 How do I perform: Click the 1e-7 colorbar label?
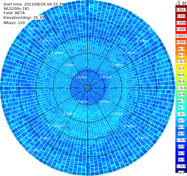click(x=181, y=120)
